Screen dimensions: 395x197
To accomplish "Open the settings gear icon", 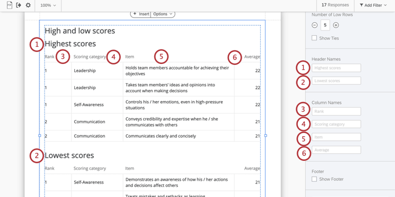I will coord(28,5).
